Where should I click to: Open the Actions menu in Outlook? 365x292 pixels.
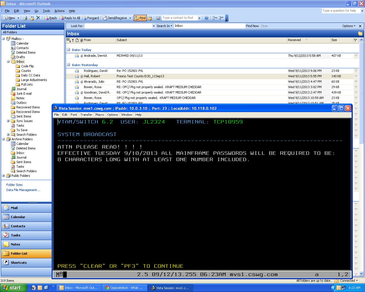[x=60, y=11]
